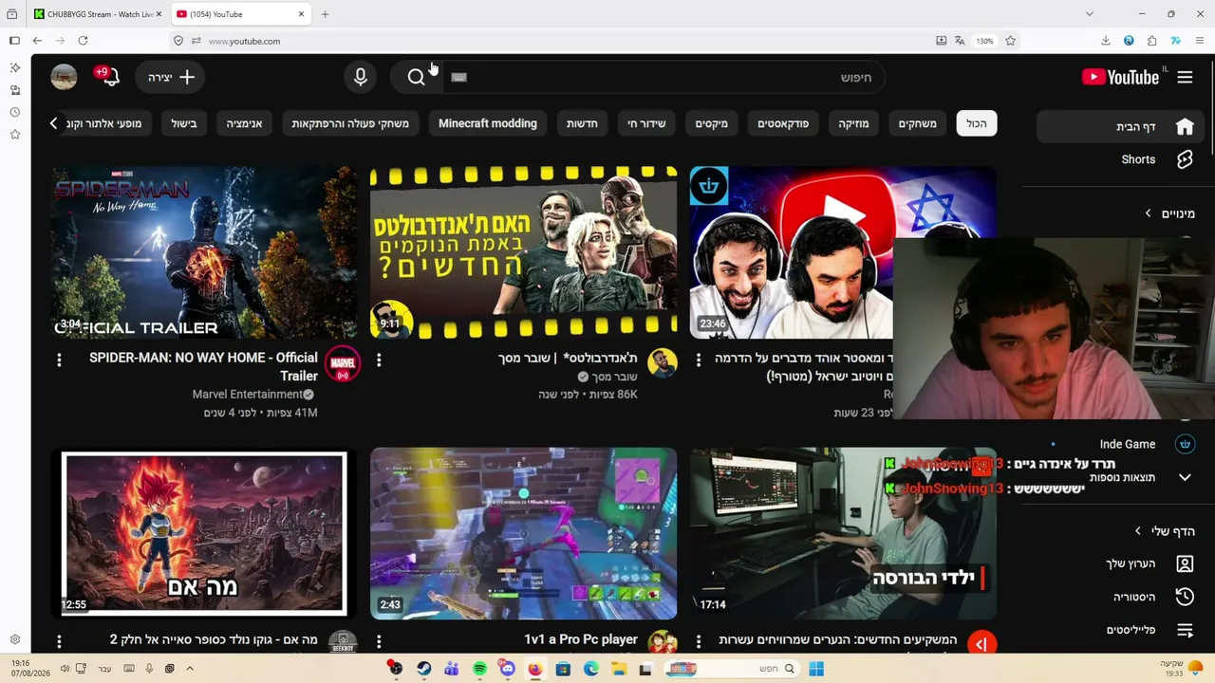This screenshot has width=1215, height=683.
Task: Select the Minecraft modding chip
Action: 488,123
